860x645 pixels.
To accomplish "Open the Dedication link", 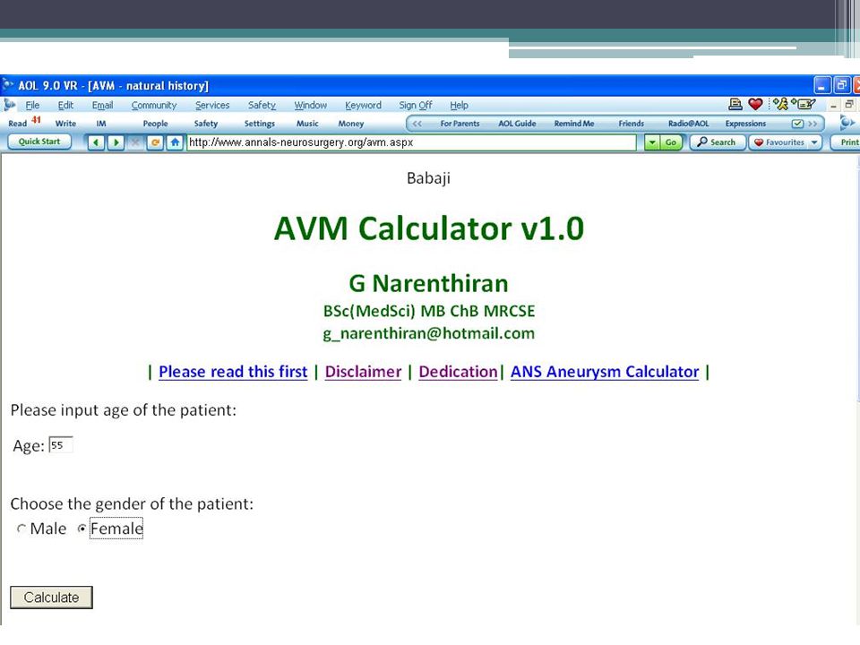I will click(x=458, y=372).
